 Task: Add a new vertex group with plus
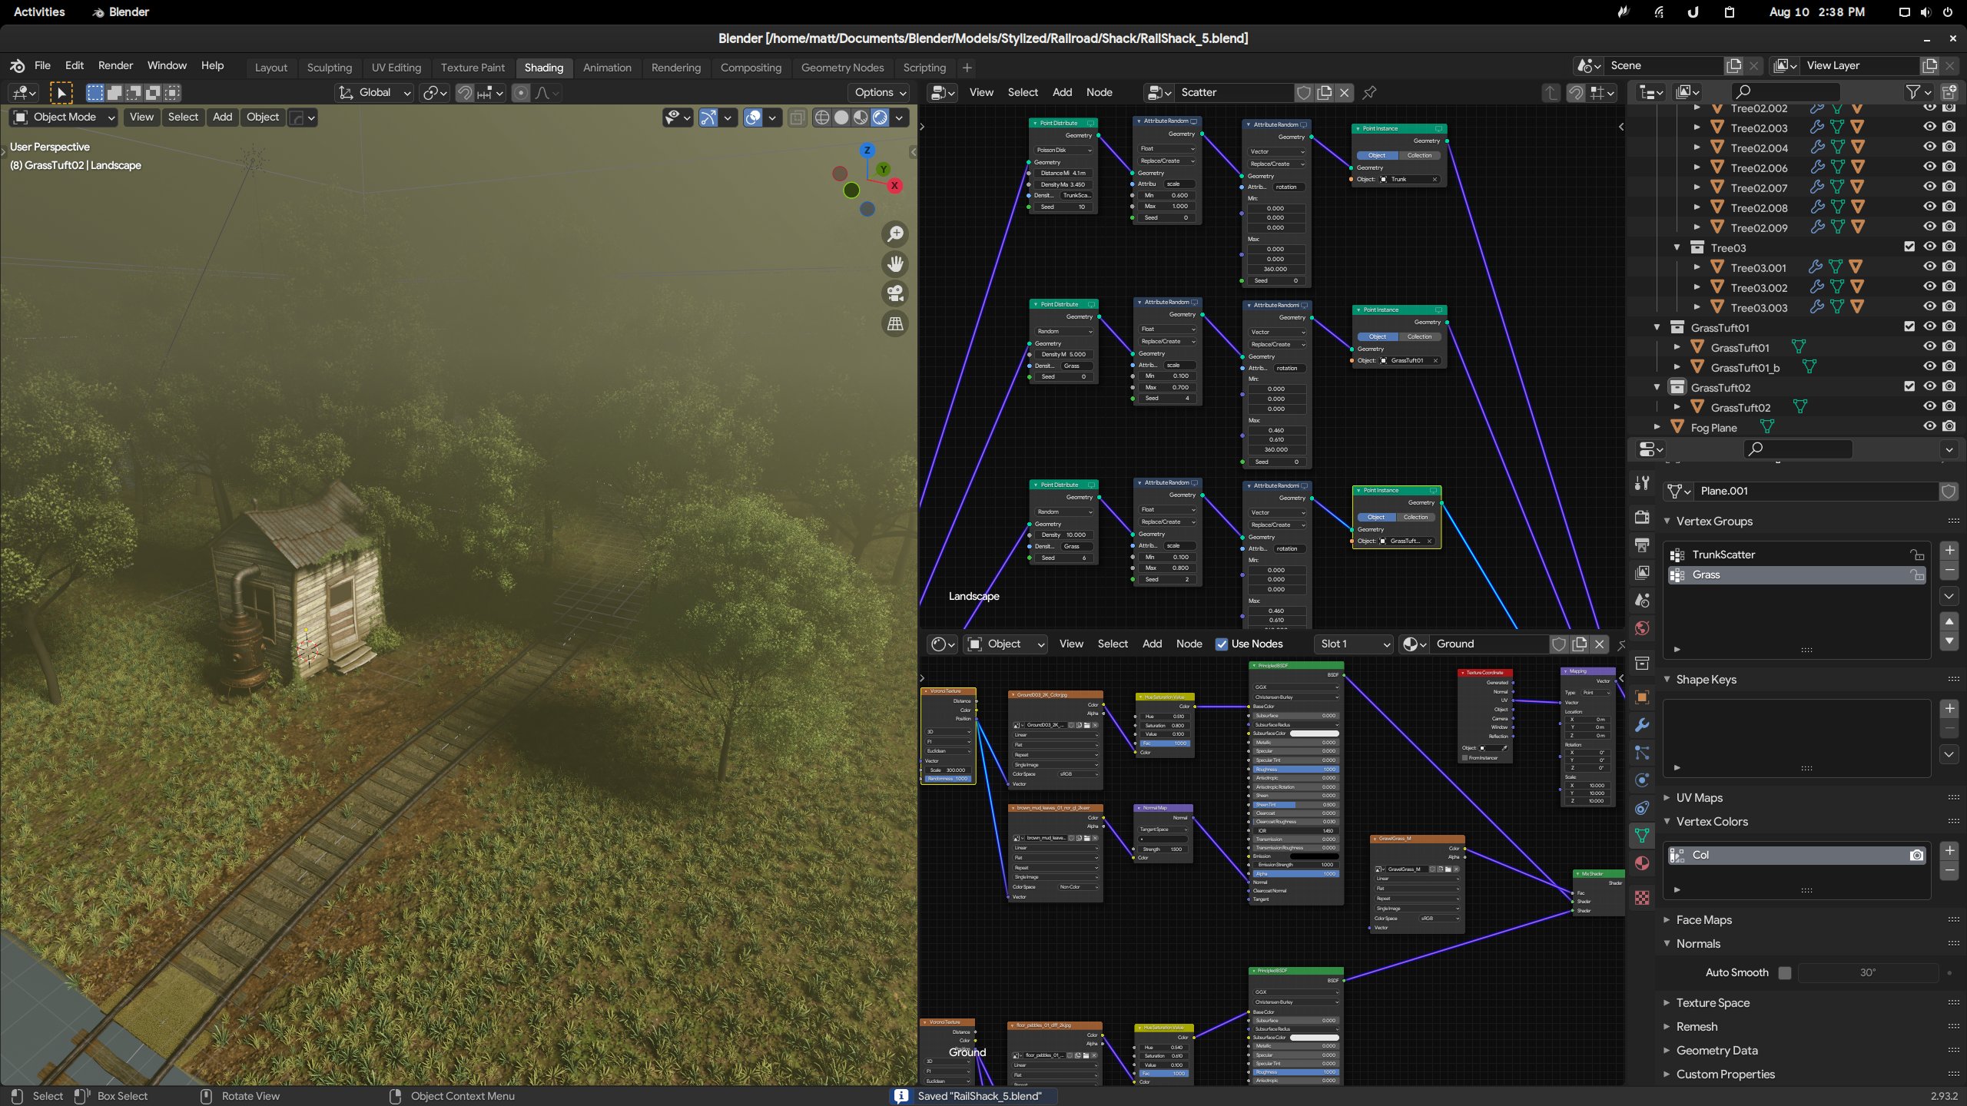click(x=1949, y=550)
